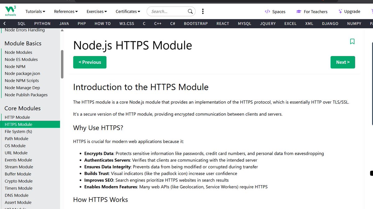This screenshot has height=209, width=373.
Task: Go to the Next page
Action: coord(343,62)
